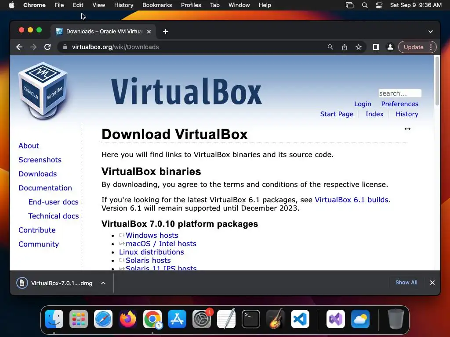
Task: Click the browser back arrow
Action: coord(19,47)
